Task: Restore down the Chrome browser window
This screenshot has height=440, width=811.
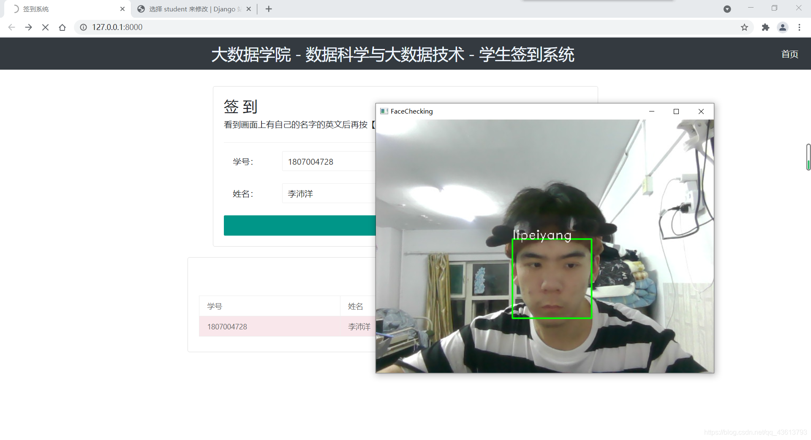Action: [x=774, y=8]
